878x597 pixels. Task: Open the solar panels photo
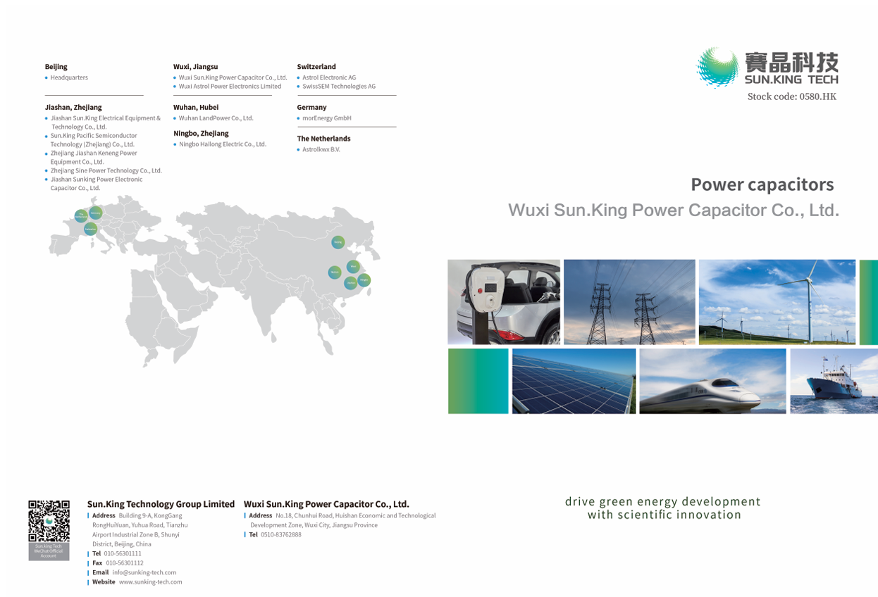(574, 381)
